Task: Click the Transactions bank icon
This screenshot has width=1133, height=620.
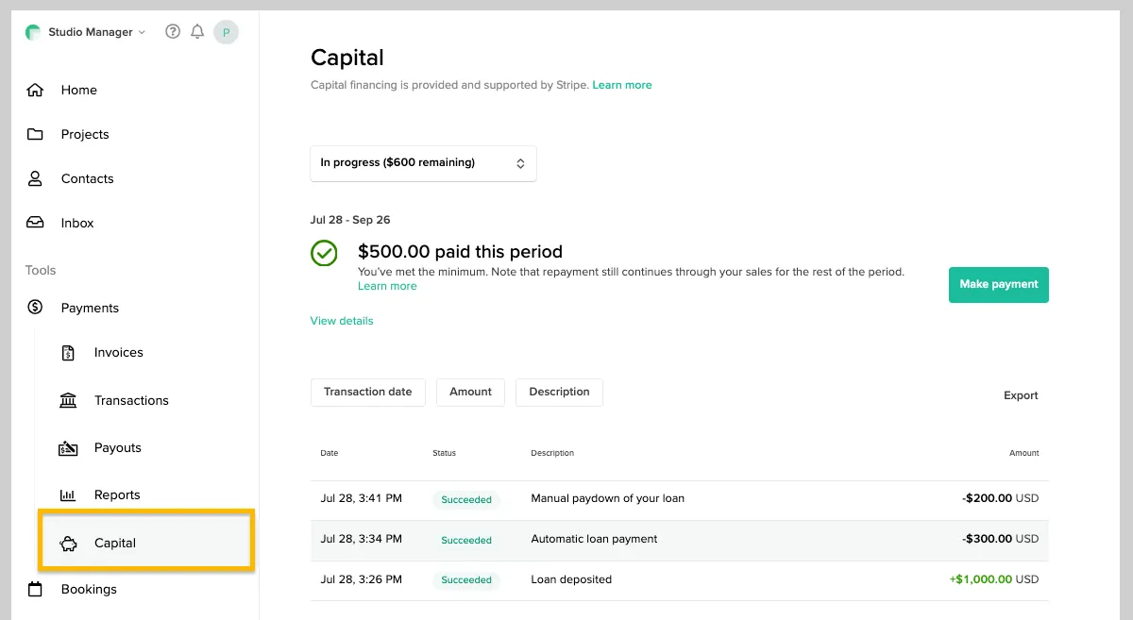Action: coord(68,400)
